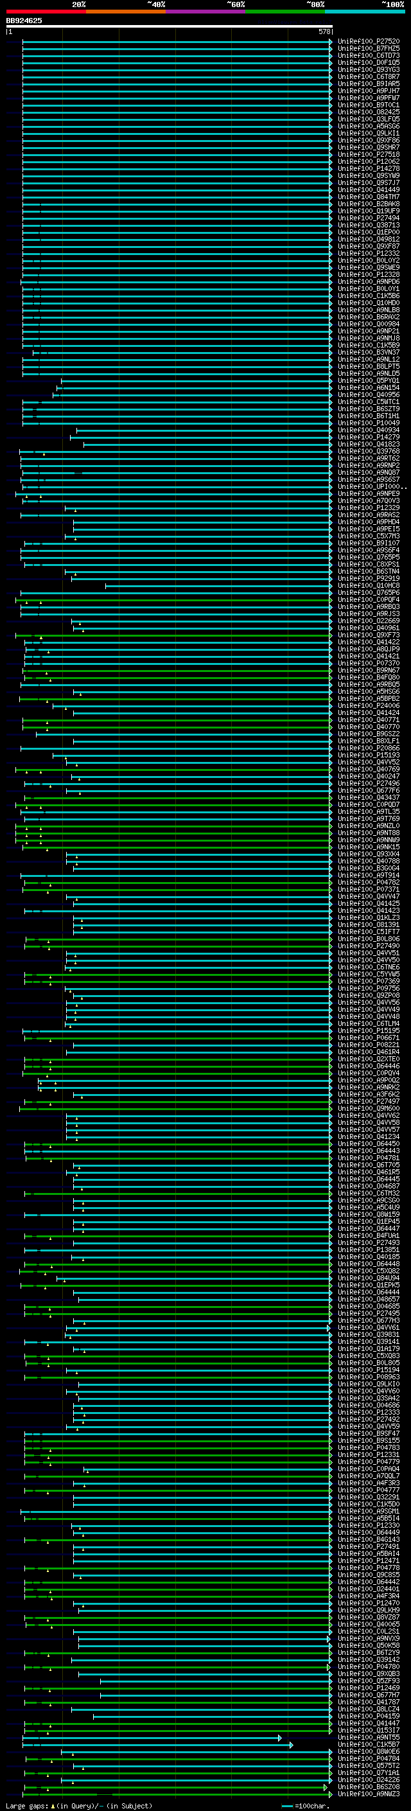Click the green ~80% identity legend segment
Image resolution: width=411 pixels, height=1811 pixels.
[285, 12]
